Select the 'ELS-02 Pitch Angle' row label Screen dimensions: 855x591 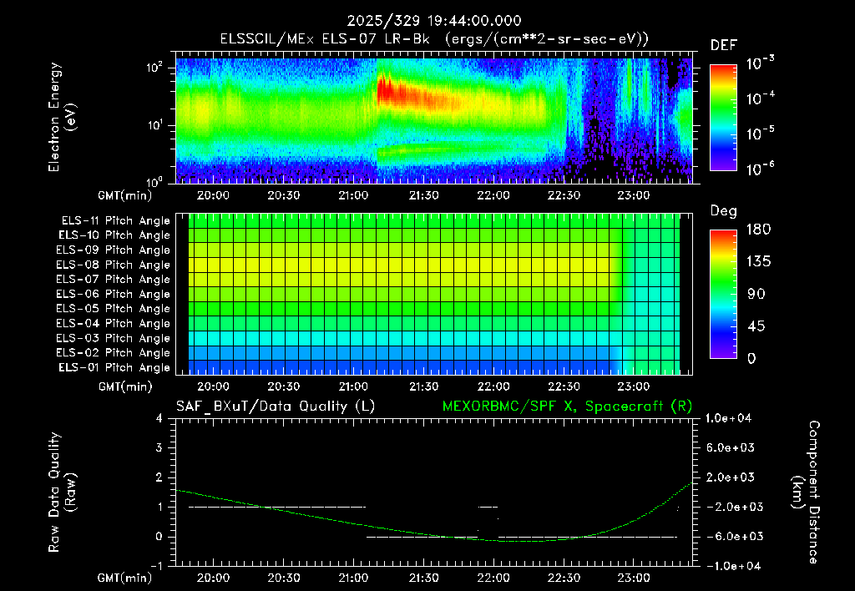pyautogui.click(x=113, y=353)
